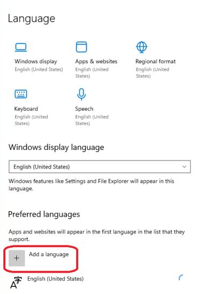
Task: Click the Add a language text
Action: pos(49,254)
